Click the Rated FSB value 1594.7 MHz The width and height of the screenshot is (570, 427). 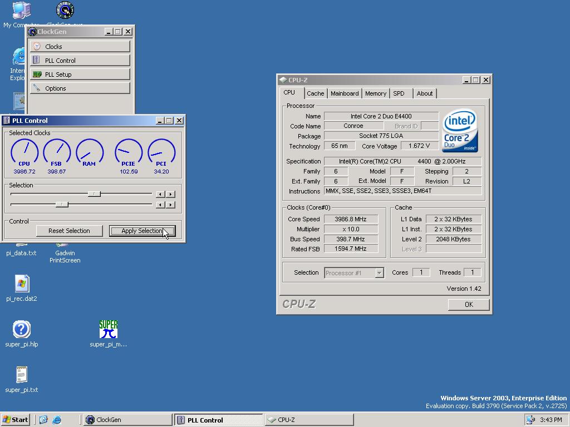tap(351, 249)
